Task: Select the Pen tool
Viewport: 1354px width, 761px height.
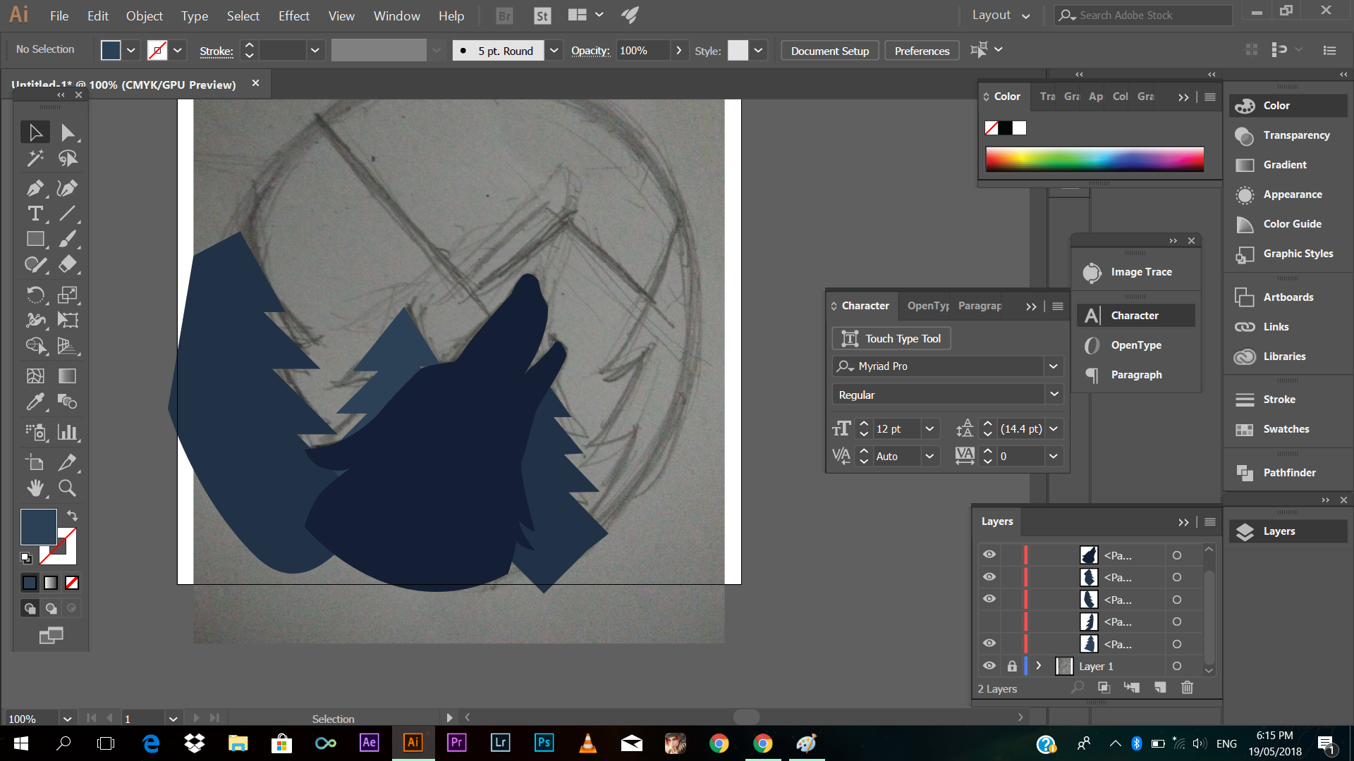Action: pyautogui.click(x=35, y=188)
